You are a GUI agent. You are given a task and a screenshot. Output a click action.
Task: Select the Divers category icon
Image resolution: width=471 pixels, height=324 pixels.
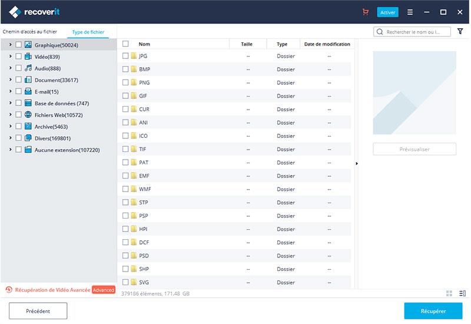(x=28, y=138)
